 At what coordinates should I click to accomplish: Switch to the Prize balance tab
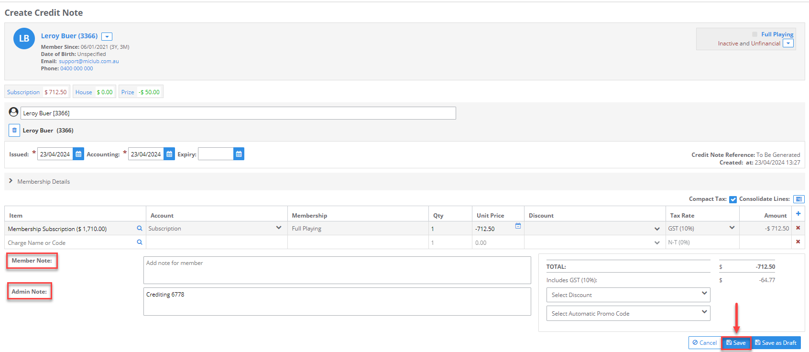click(141, 92)
